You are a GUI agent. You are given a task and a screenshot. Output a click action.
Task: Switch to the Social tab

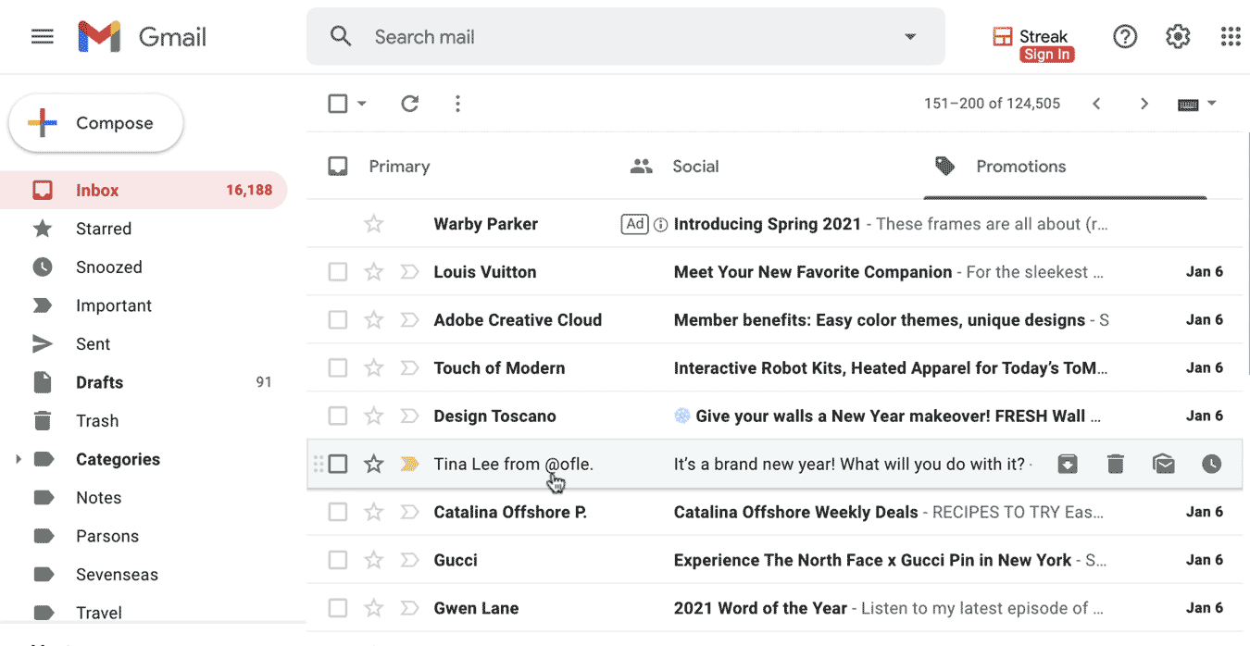[674, 167]
